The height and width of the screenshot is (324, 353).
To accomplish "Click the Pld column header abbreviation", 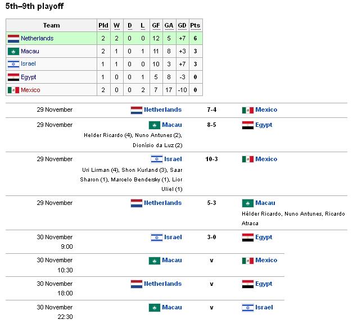I will 103,25.
